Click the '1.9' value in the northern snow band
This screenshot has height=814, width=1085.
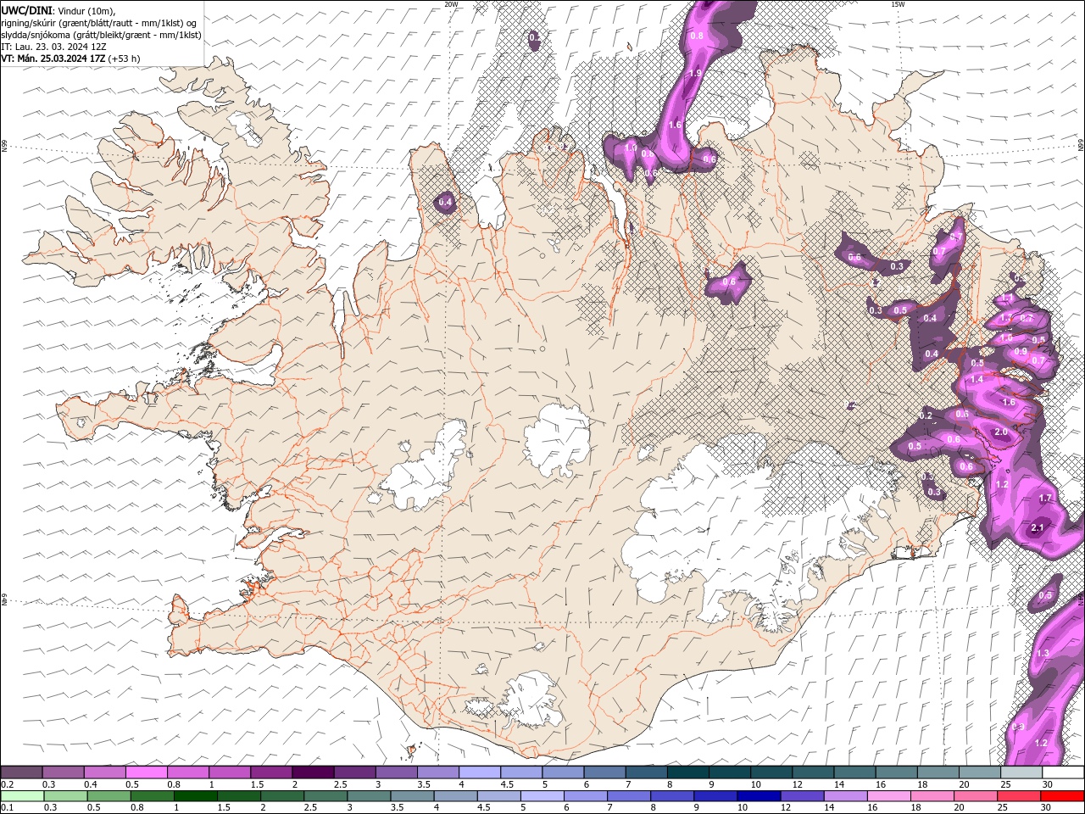click(x=695, y=74)
